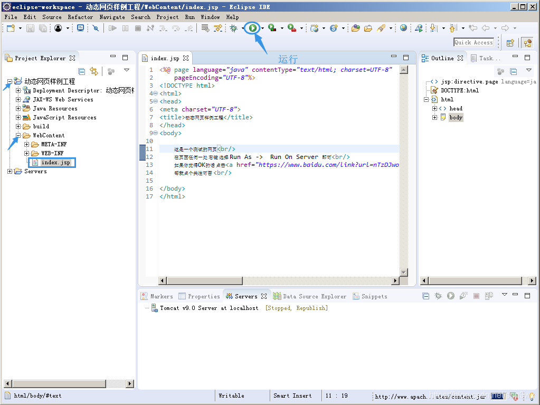Click the Open Task folder icon in toolbar

coord(368,28)
